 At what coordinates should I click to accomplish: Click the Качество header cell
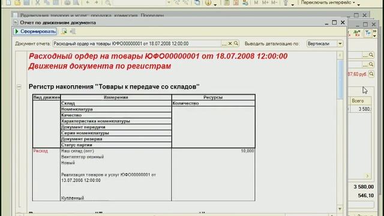[116, 115]
